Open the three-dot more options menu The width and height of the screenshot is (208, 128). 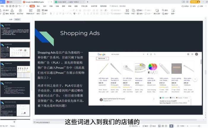206,6
